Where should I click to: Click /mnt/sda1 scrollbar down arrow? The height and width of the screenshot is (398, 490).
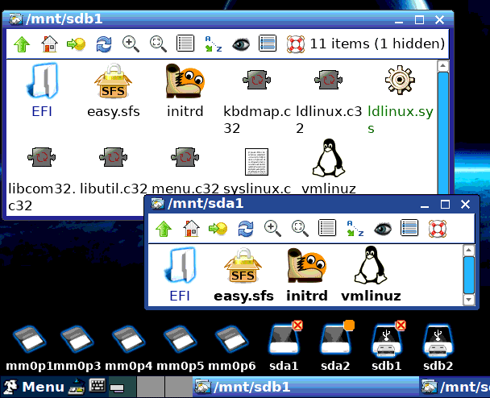[x=468, y=300]
